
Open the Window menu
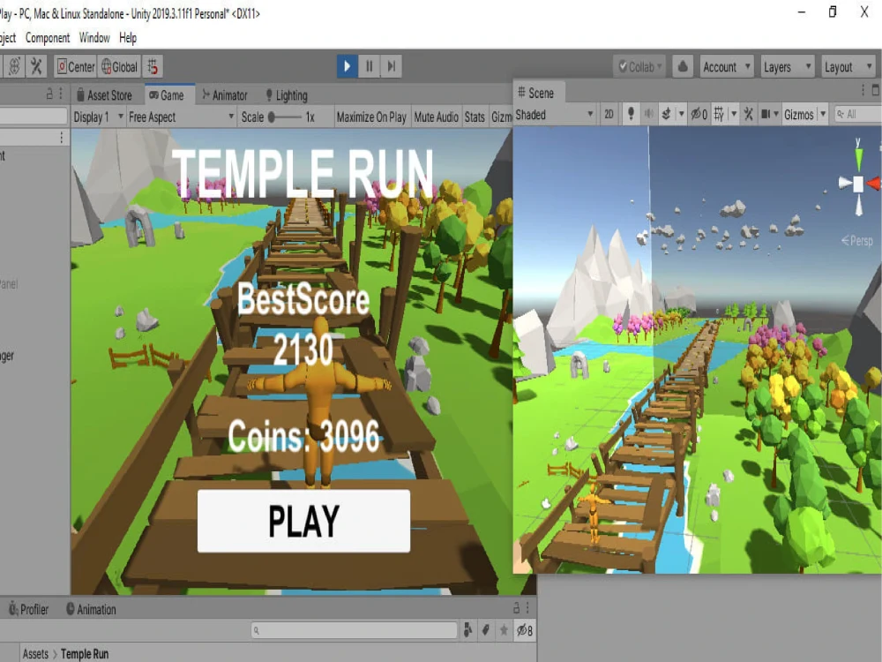pos(94,37)
